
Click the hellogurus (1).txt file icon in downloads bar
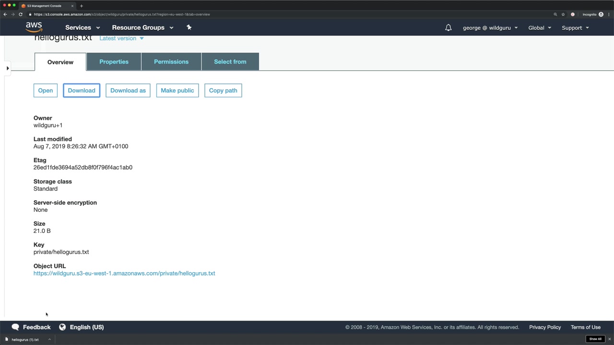[x=7, y=339]
